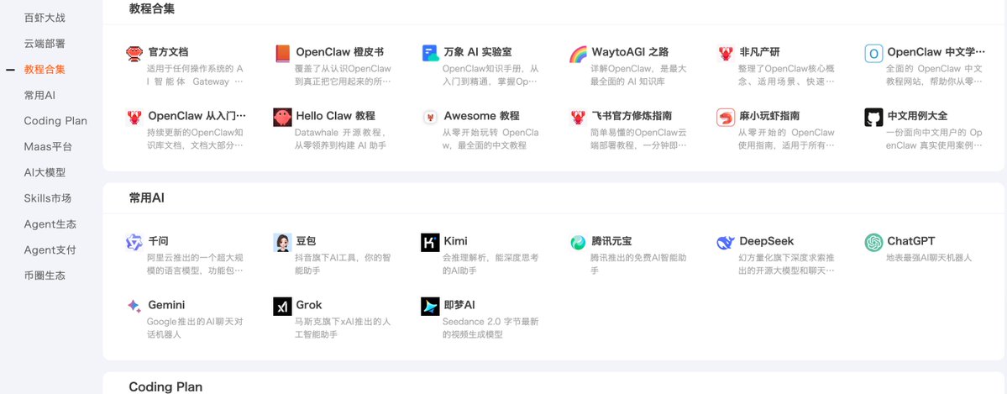This screenshot has height=394, width=1007.
Task: Open Skills市场 sidebar item
Action: 48,198
